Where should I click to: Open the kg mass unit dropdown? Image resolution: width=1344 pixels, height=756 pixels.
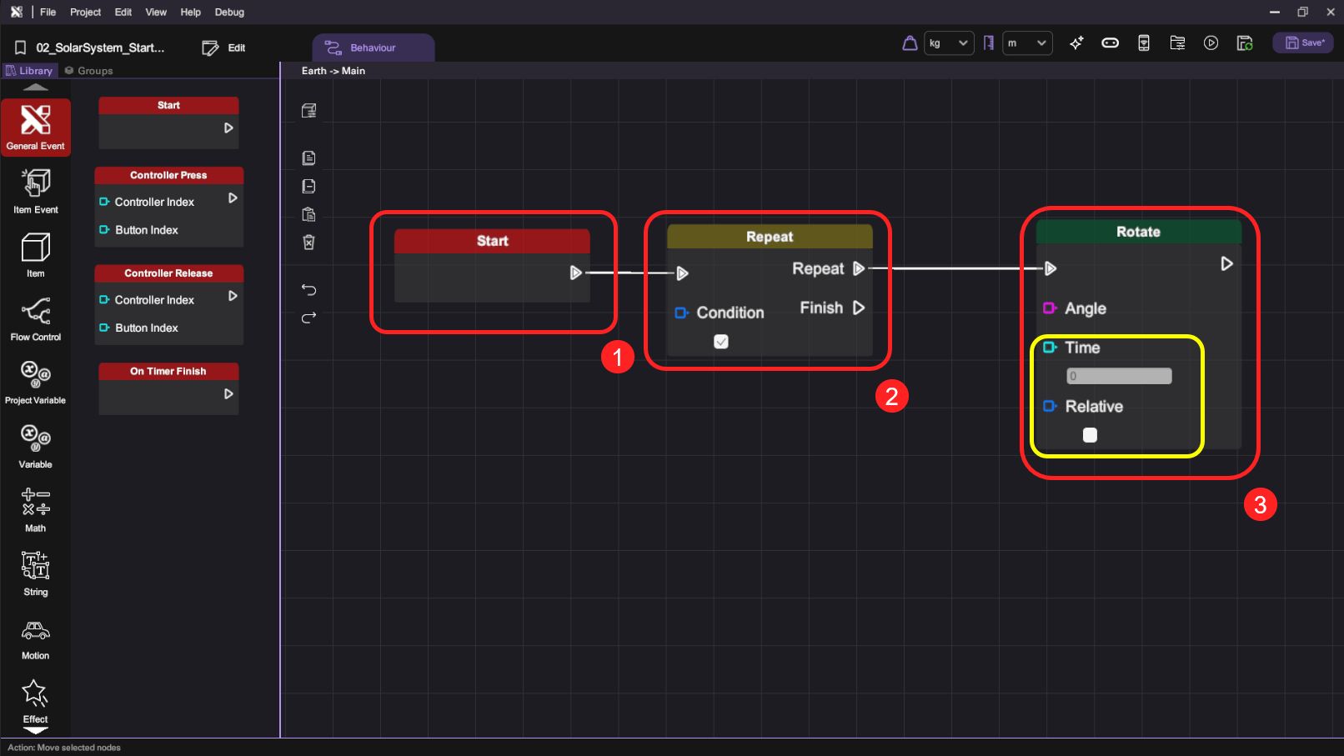[x=948, y=43]
